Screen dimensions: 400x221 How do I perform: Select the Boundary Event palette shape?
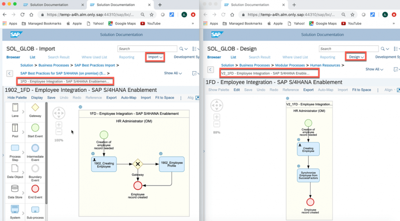pyautogui.click(x=35, y=169)
